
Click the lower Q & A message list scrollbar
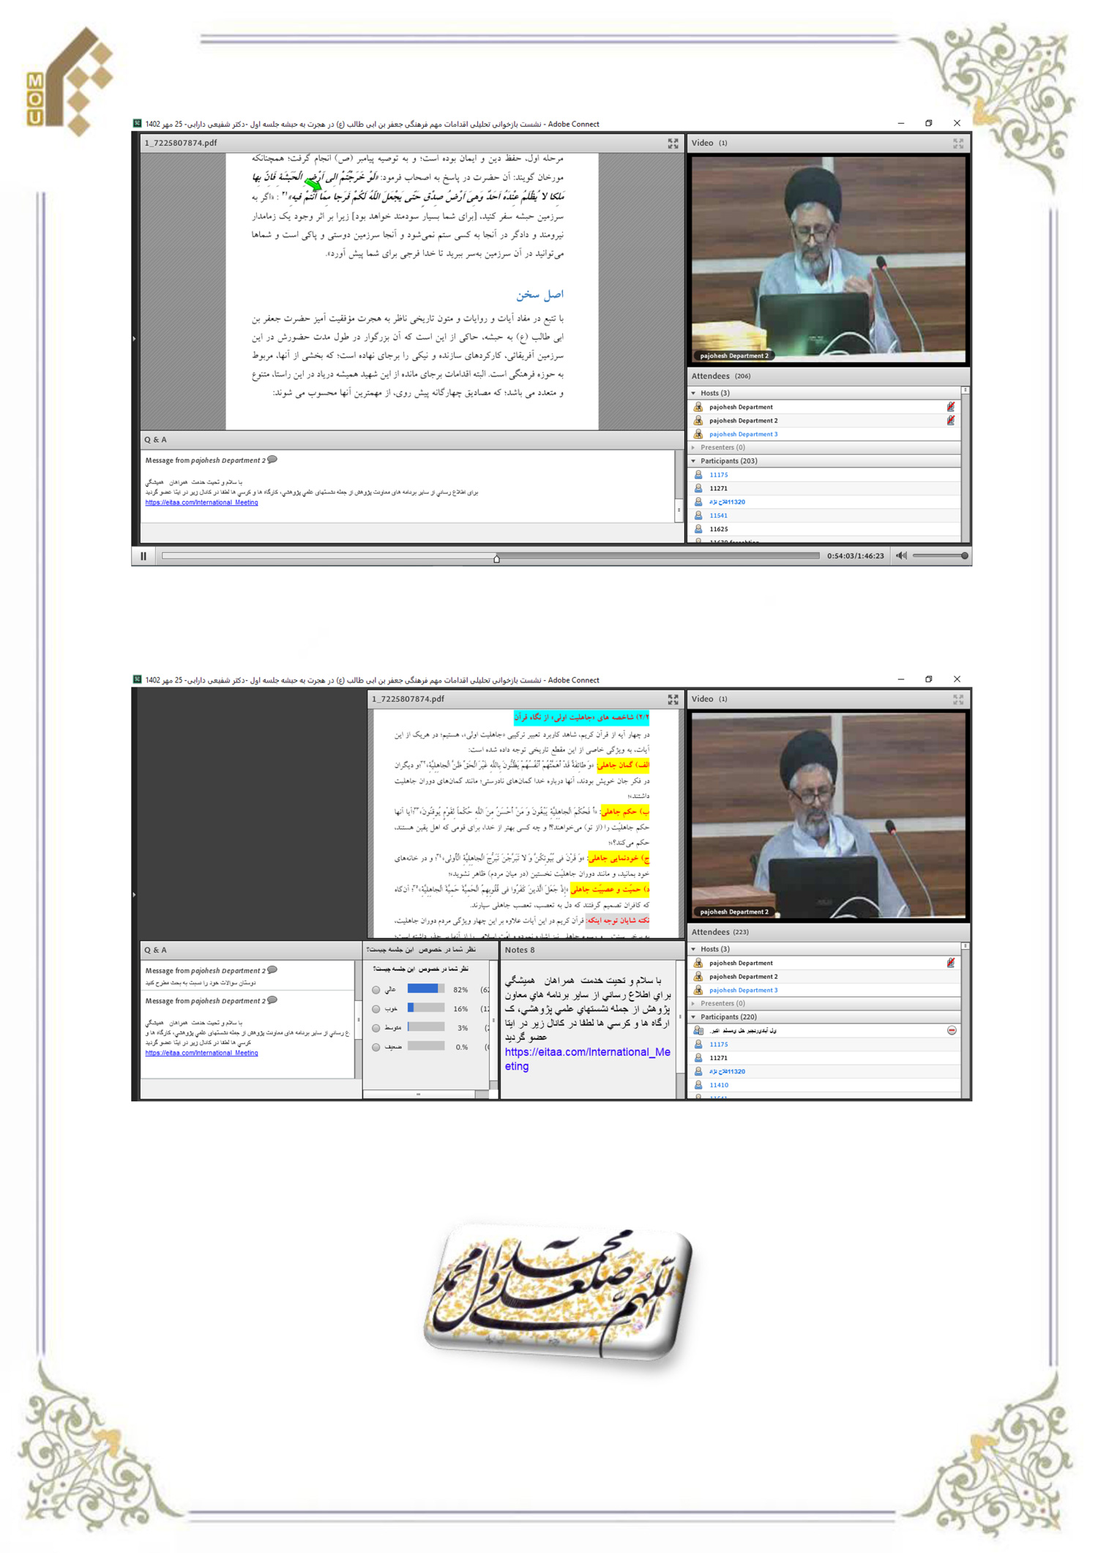click(x=358, y=1019)
